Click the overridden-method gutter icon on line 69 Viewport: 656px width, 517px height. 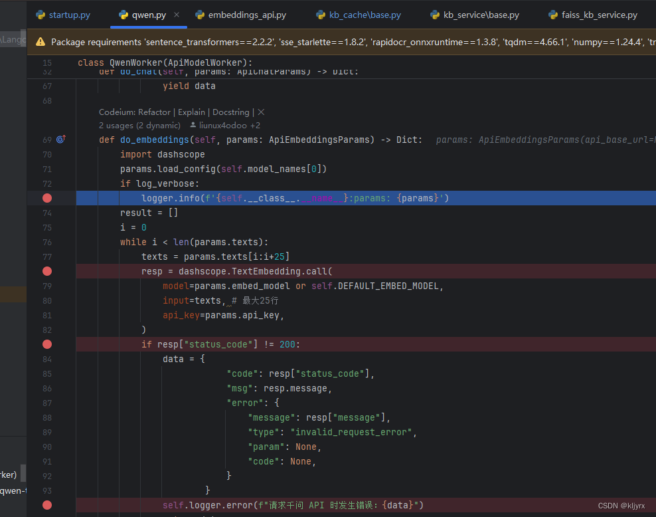click(x=59, y=140)
